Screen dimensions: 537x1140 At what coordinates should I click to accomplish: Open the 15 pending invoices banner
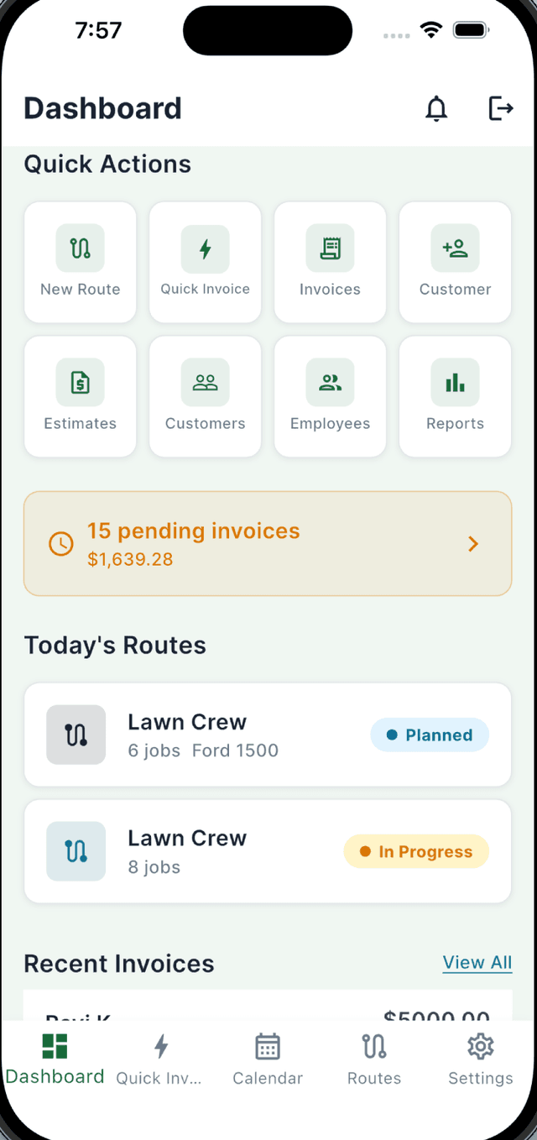(x=252, y=544)
